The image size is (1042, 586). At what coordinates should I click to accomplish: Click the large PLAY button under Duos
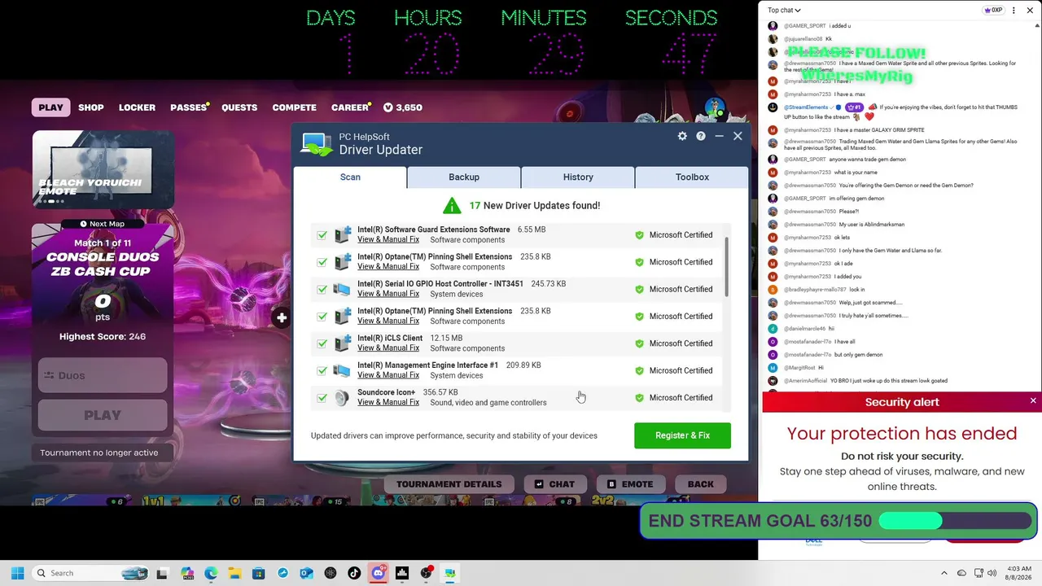pyautogui.click(x=103, y=415)
